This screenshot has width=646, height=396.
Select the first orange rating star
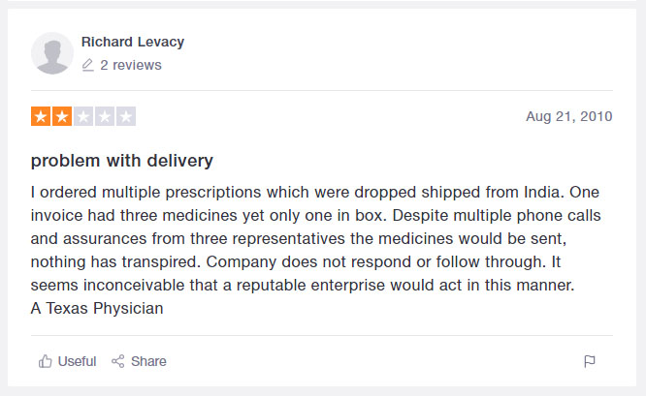pyautogui.click(x=41, y=117)
